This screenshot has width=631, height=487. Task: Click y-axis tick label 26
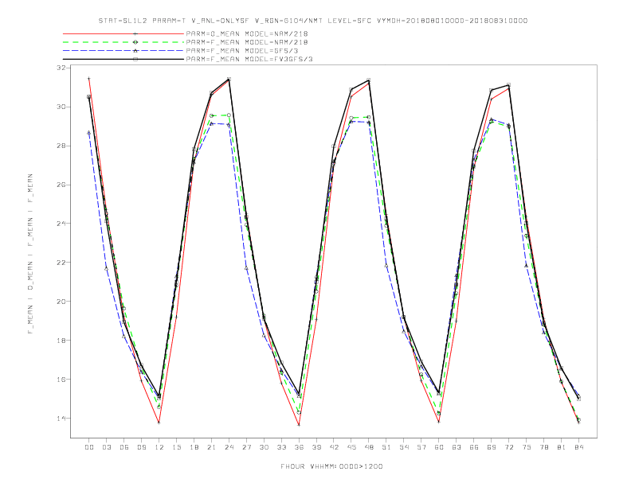pos(61,185)
